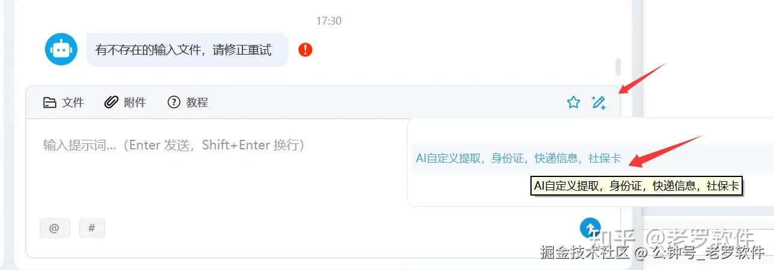
Task: Open favorites with the star icon
Action: [574, 103]
